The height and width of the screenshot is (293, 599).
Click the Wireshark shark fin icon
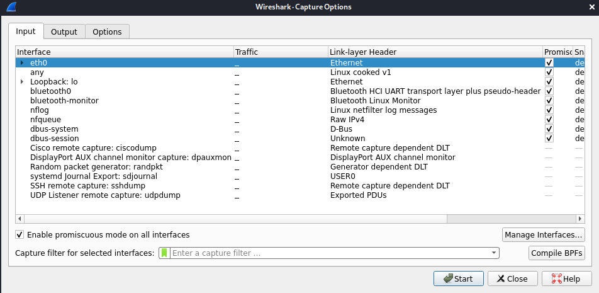tap(12, 6)
